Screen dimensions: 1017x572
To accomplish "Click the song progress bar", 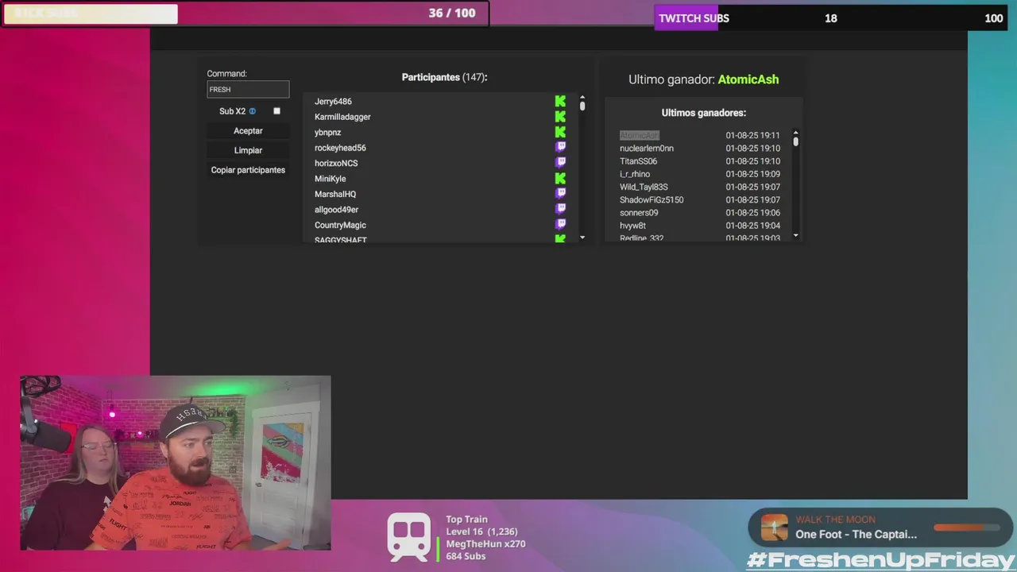I will (966, 528).
